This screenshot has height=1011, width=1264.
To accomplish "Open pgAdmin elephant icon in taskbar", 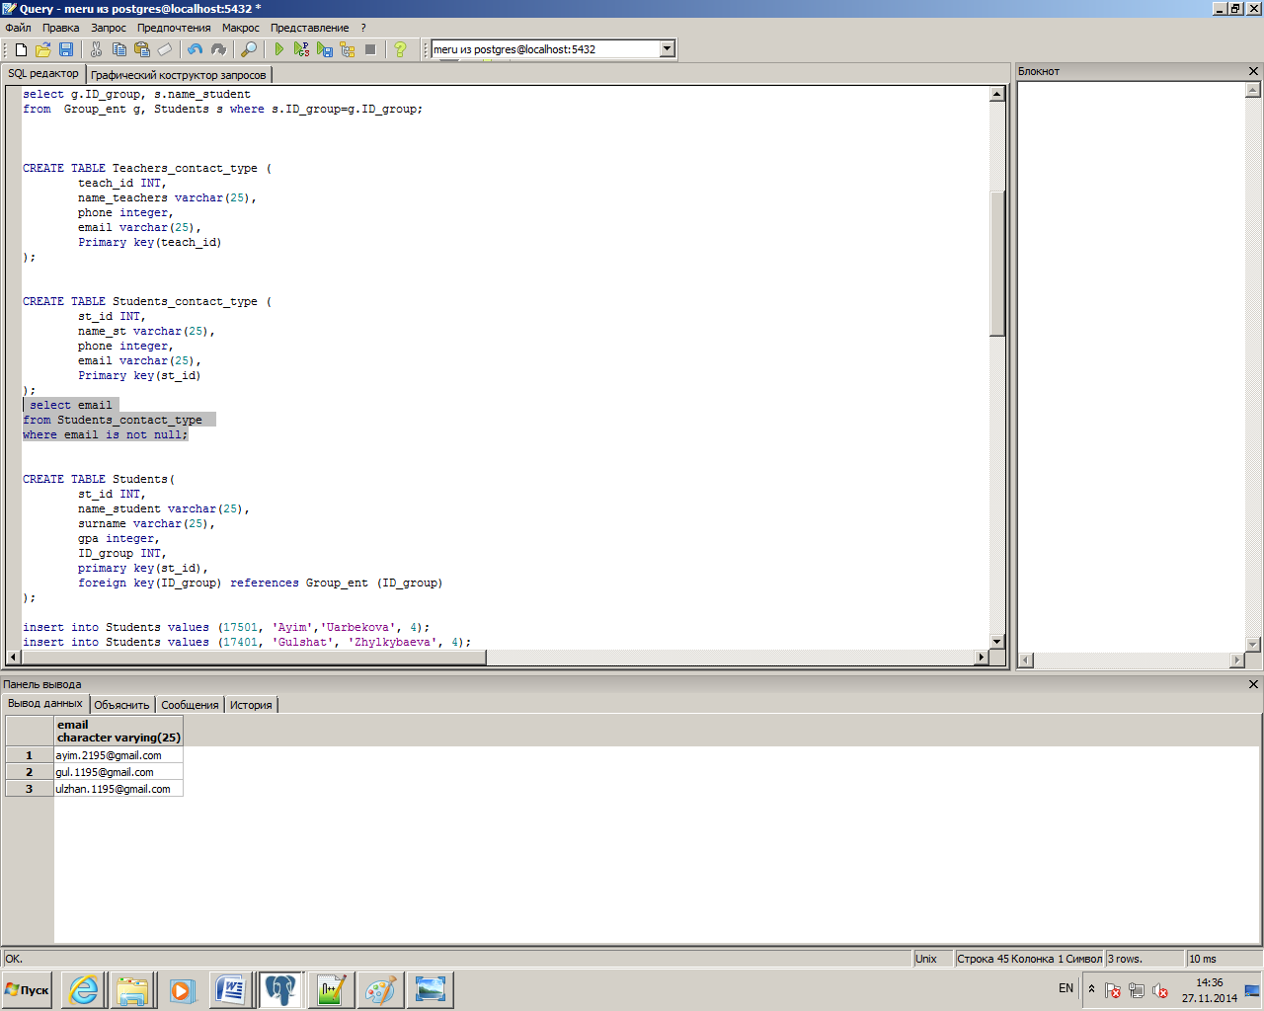I will point(280,989).
